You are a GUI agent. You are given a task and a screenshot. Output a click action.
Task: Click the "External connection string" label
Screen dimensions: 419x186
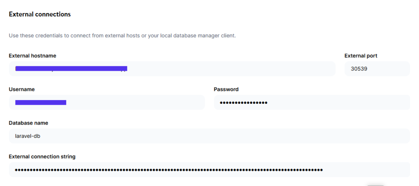coord(42,156)
